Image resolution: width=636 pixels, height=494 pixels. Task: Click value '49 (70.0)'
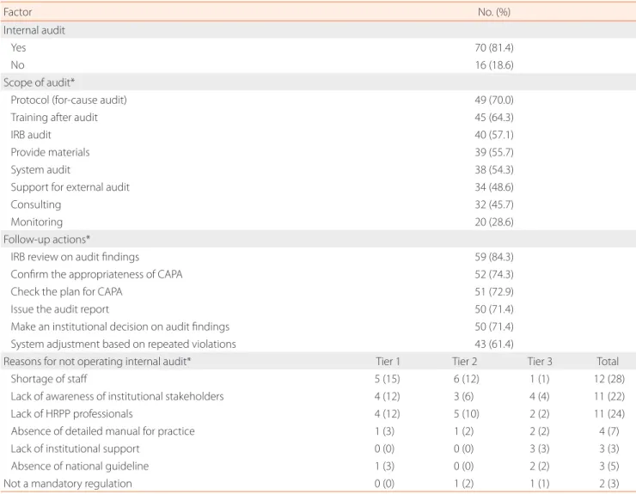point(494,101)
